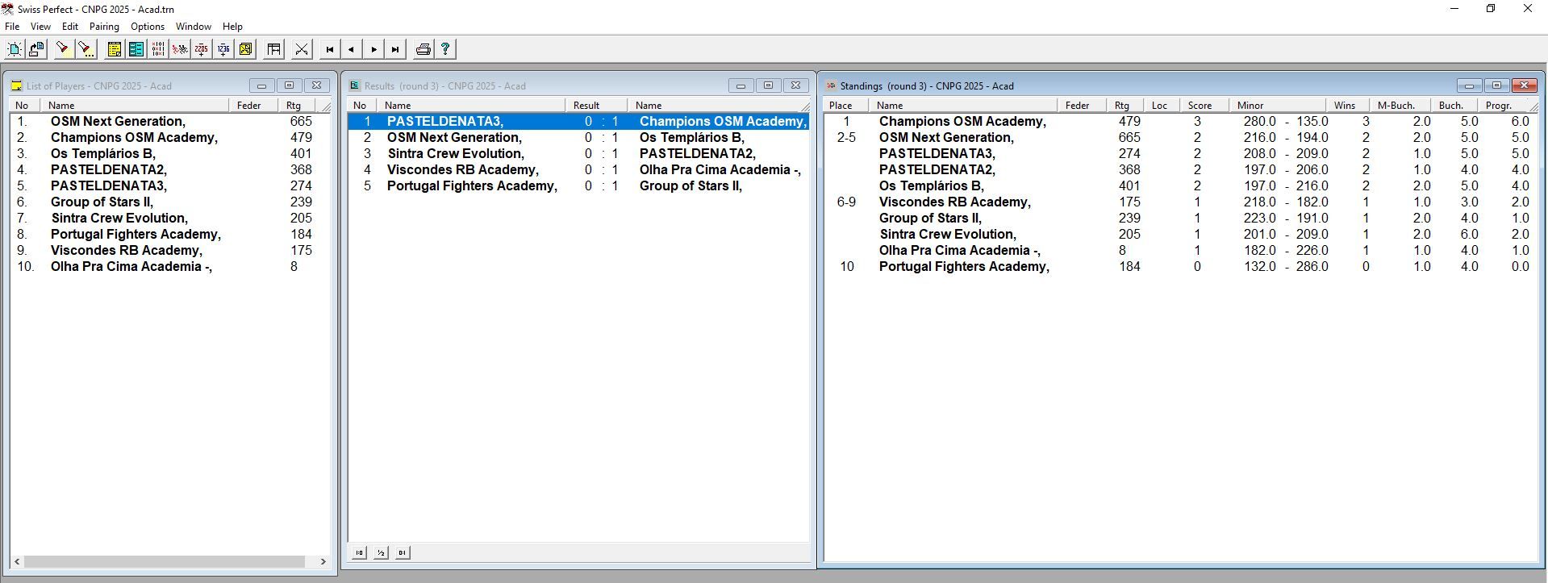Click the New tournament toolbar icon

(15, 49)
